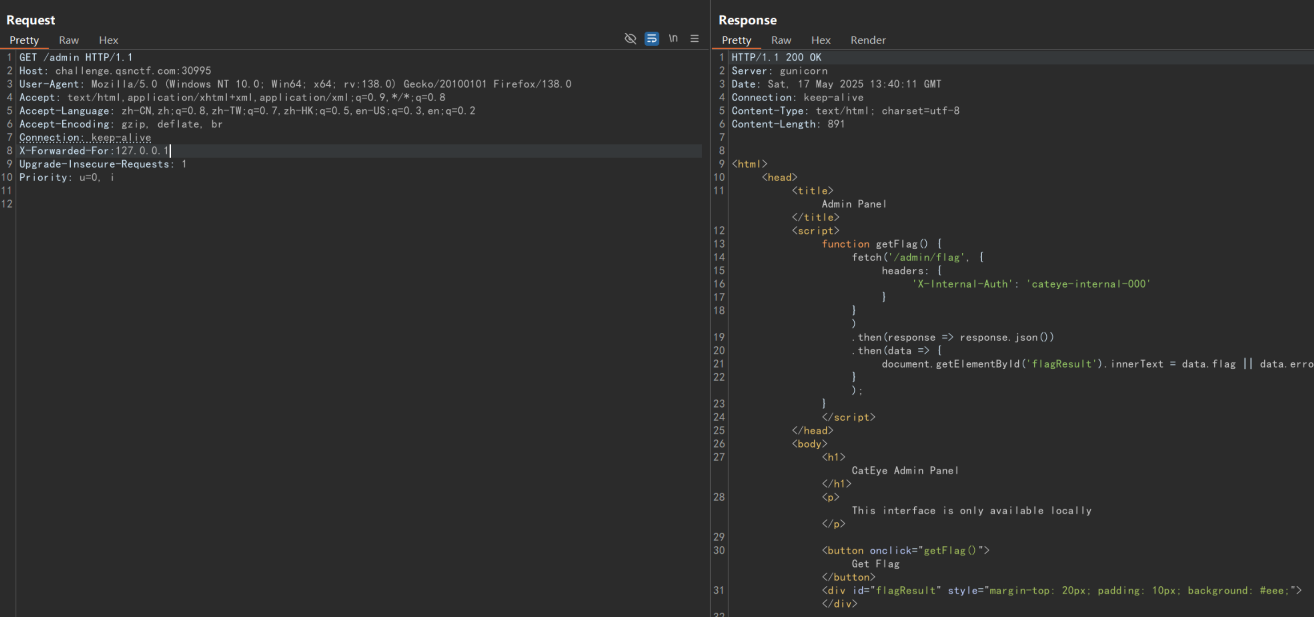Click the 'HTTP/1.1 200 OK' status line

[x=776, y=57]
